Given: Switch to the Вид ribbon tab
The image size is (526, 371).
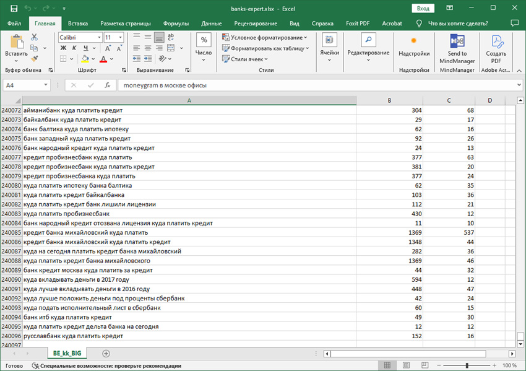Looking at the screenshot, I should pos(295,24).
